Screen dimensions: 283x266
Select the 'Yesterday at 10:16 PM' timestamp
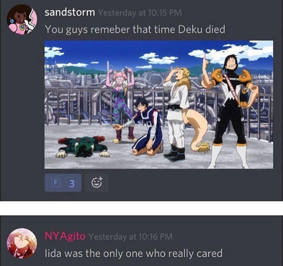coord(131,237)
